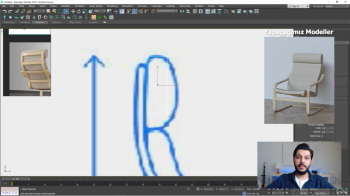The width and height of the screenshot is (350, 196).
Task: Open Render Setup teapot icon
Action: click(x=233, y=11)
